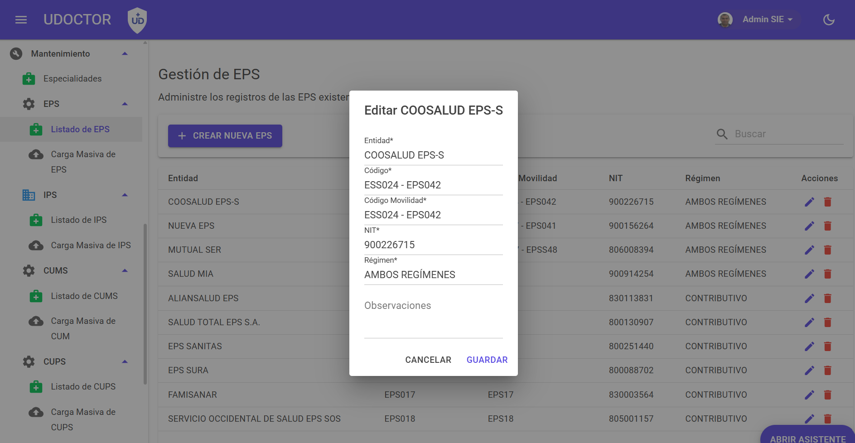Click the Código input field
855x443 pixels.
coord(434,185)
